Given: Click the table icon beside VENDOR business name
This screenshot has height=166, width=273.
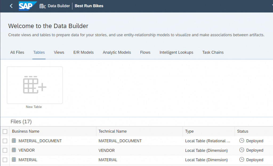Looking at the screenshot, I should pos(14,150).
